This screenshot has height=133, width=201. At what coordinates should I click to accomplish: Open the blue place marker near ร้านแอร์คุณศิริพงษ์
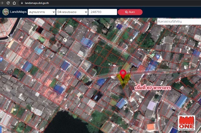pyautogui.click(x=158, y=57)
